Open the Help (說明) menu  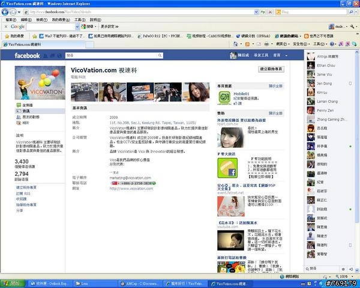click(x=95, y=20)
